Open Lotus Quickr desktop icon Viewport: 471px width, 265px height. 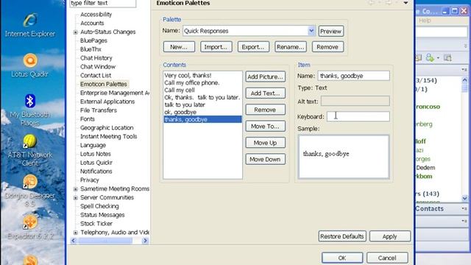(x=30, y=66)
